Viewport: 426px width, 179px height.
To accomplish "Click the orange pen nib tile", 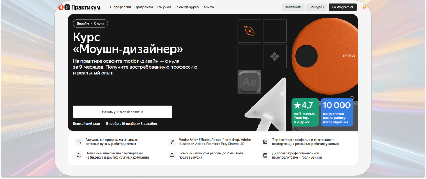I will [249, 31].
